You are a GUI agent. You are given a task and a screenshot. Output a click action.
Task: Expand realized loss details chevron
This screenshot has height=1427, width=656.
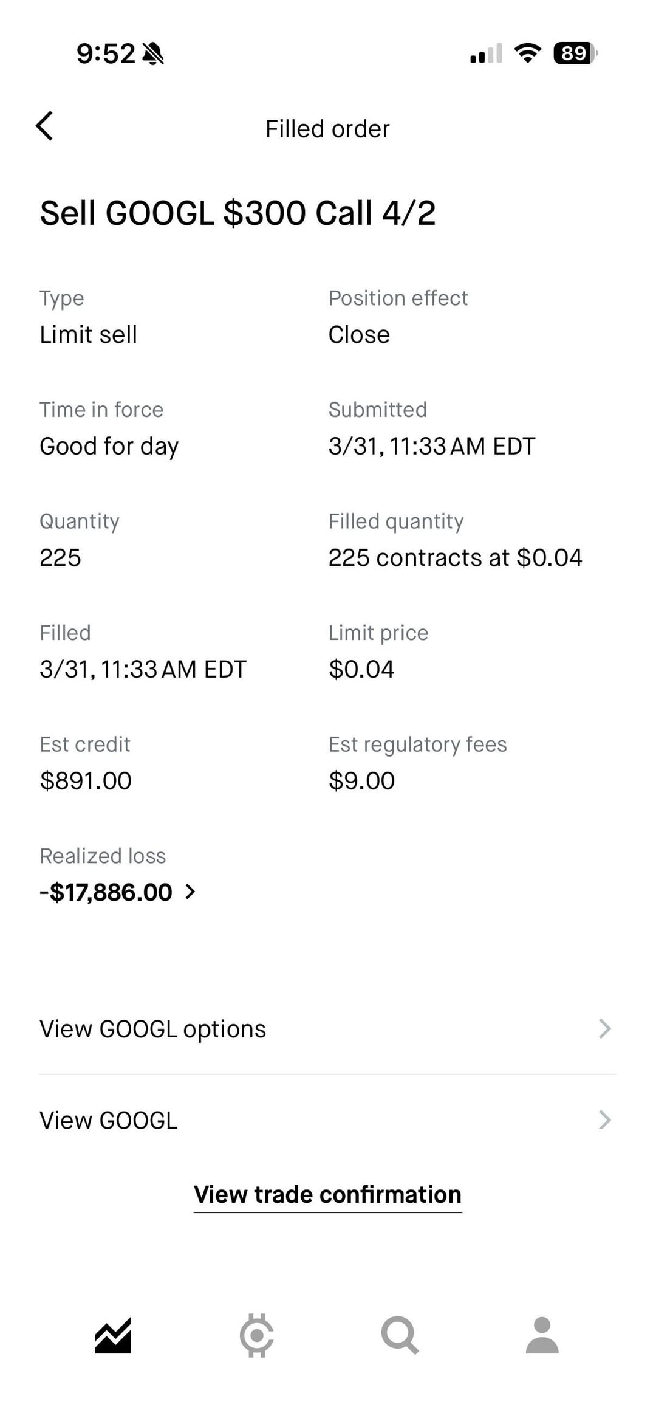pos(190,892)
